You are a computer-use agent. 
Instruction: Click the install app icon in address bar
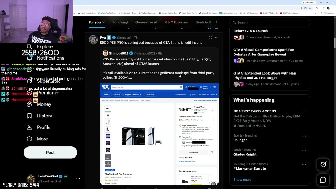[306, 8]
